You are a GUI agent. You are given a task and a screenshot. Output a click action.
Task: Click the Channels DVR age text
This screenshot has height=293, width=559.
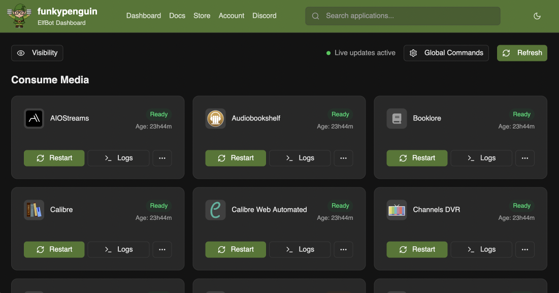point(516,218)
